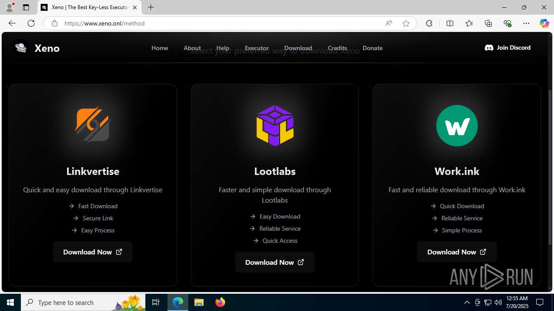Open Copilot sidebar

point(544,23)
